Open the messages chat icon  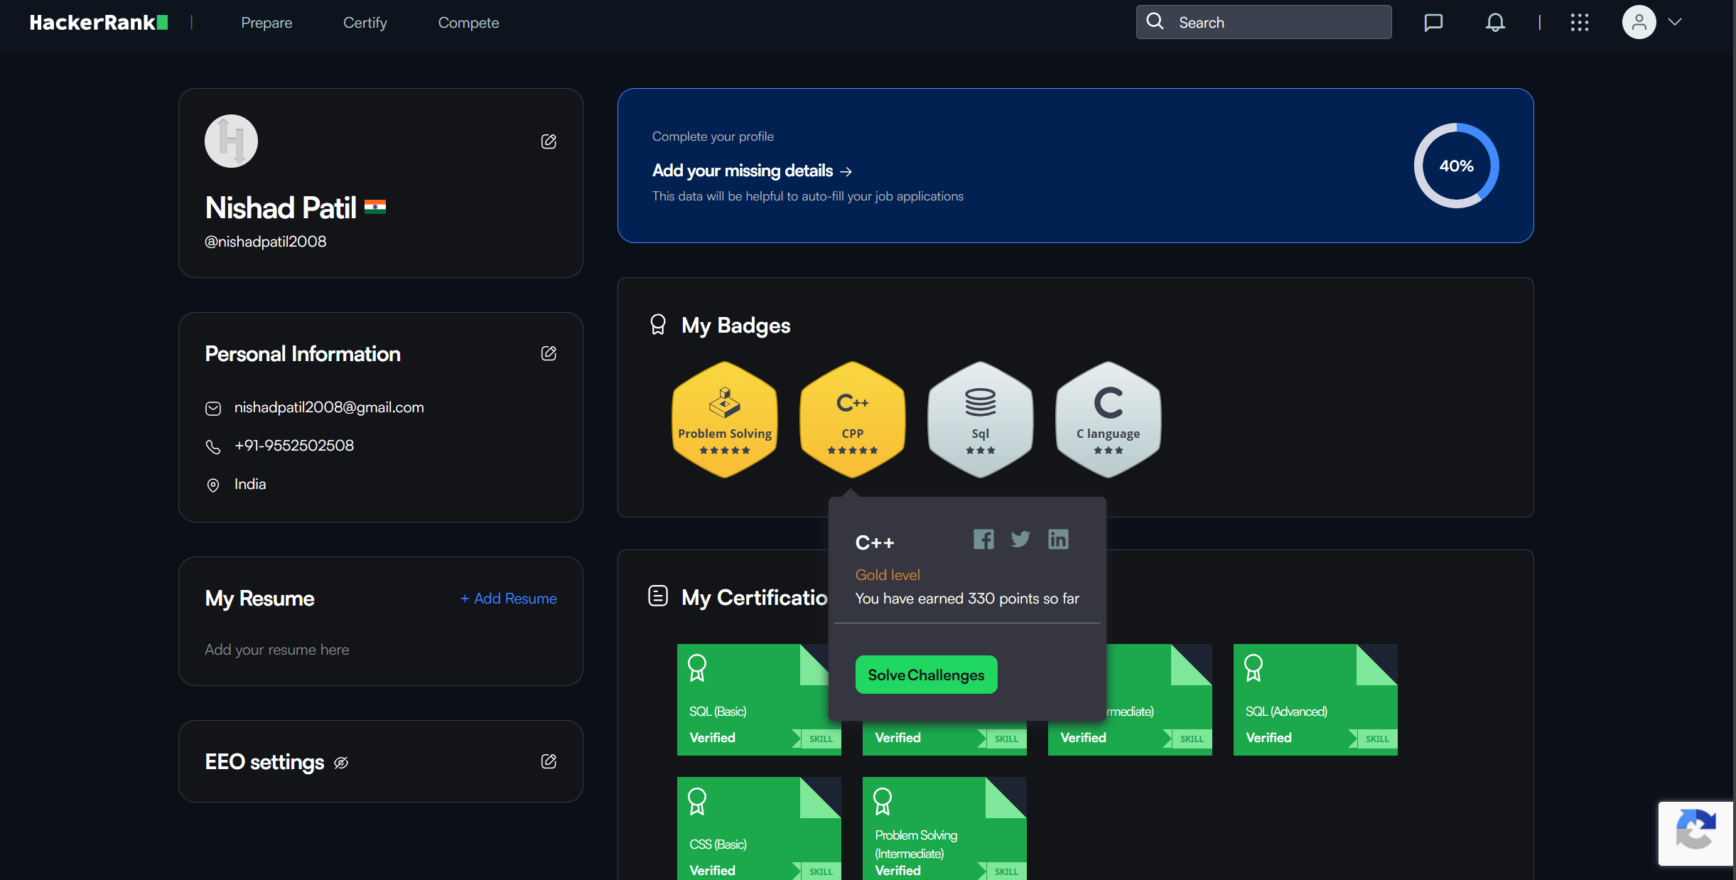click(x=1433, y=23)
